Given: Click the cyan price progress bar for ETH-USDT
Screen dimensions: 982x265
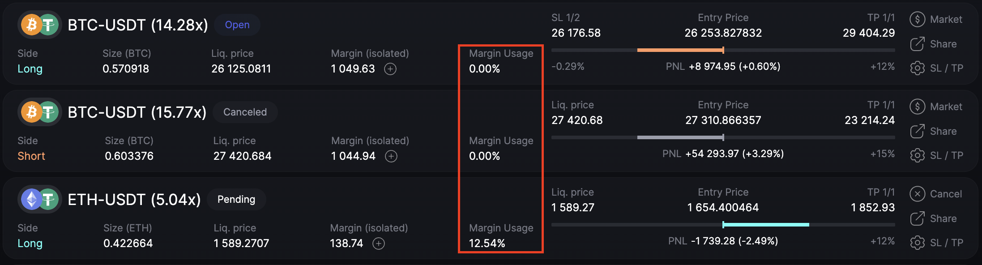Looking at the screenshot, I should [766, 225].
